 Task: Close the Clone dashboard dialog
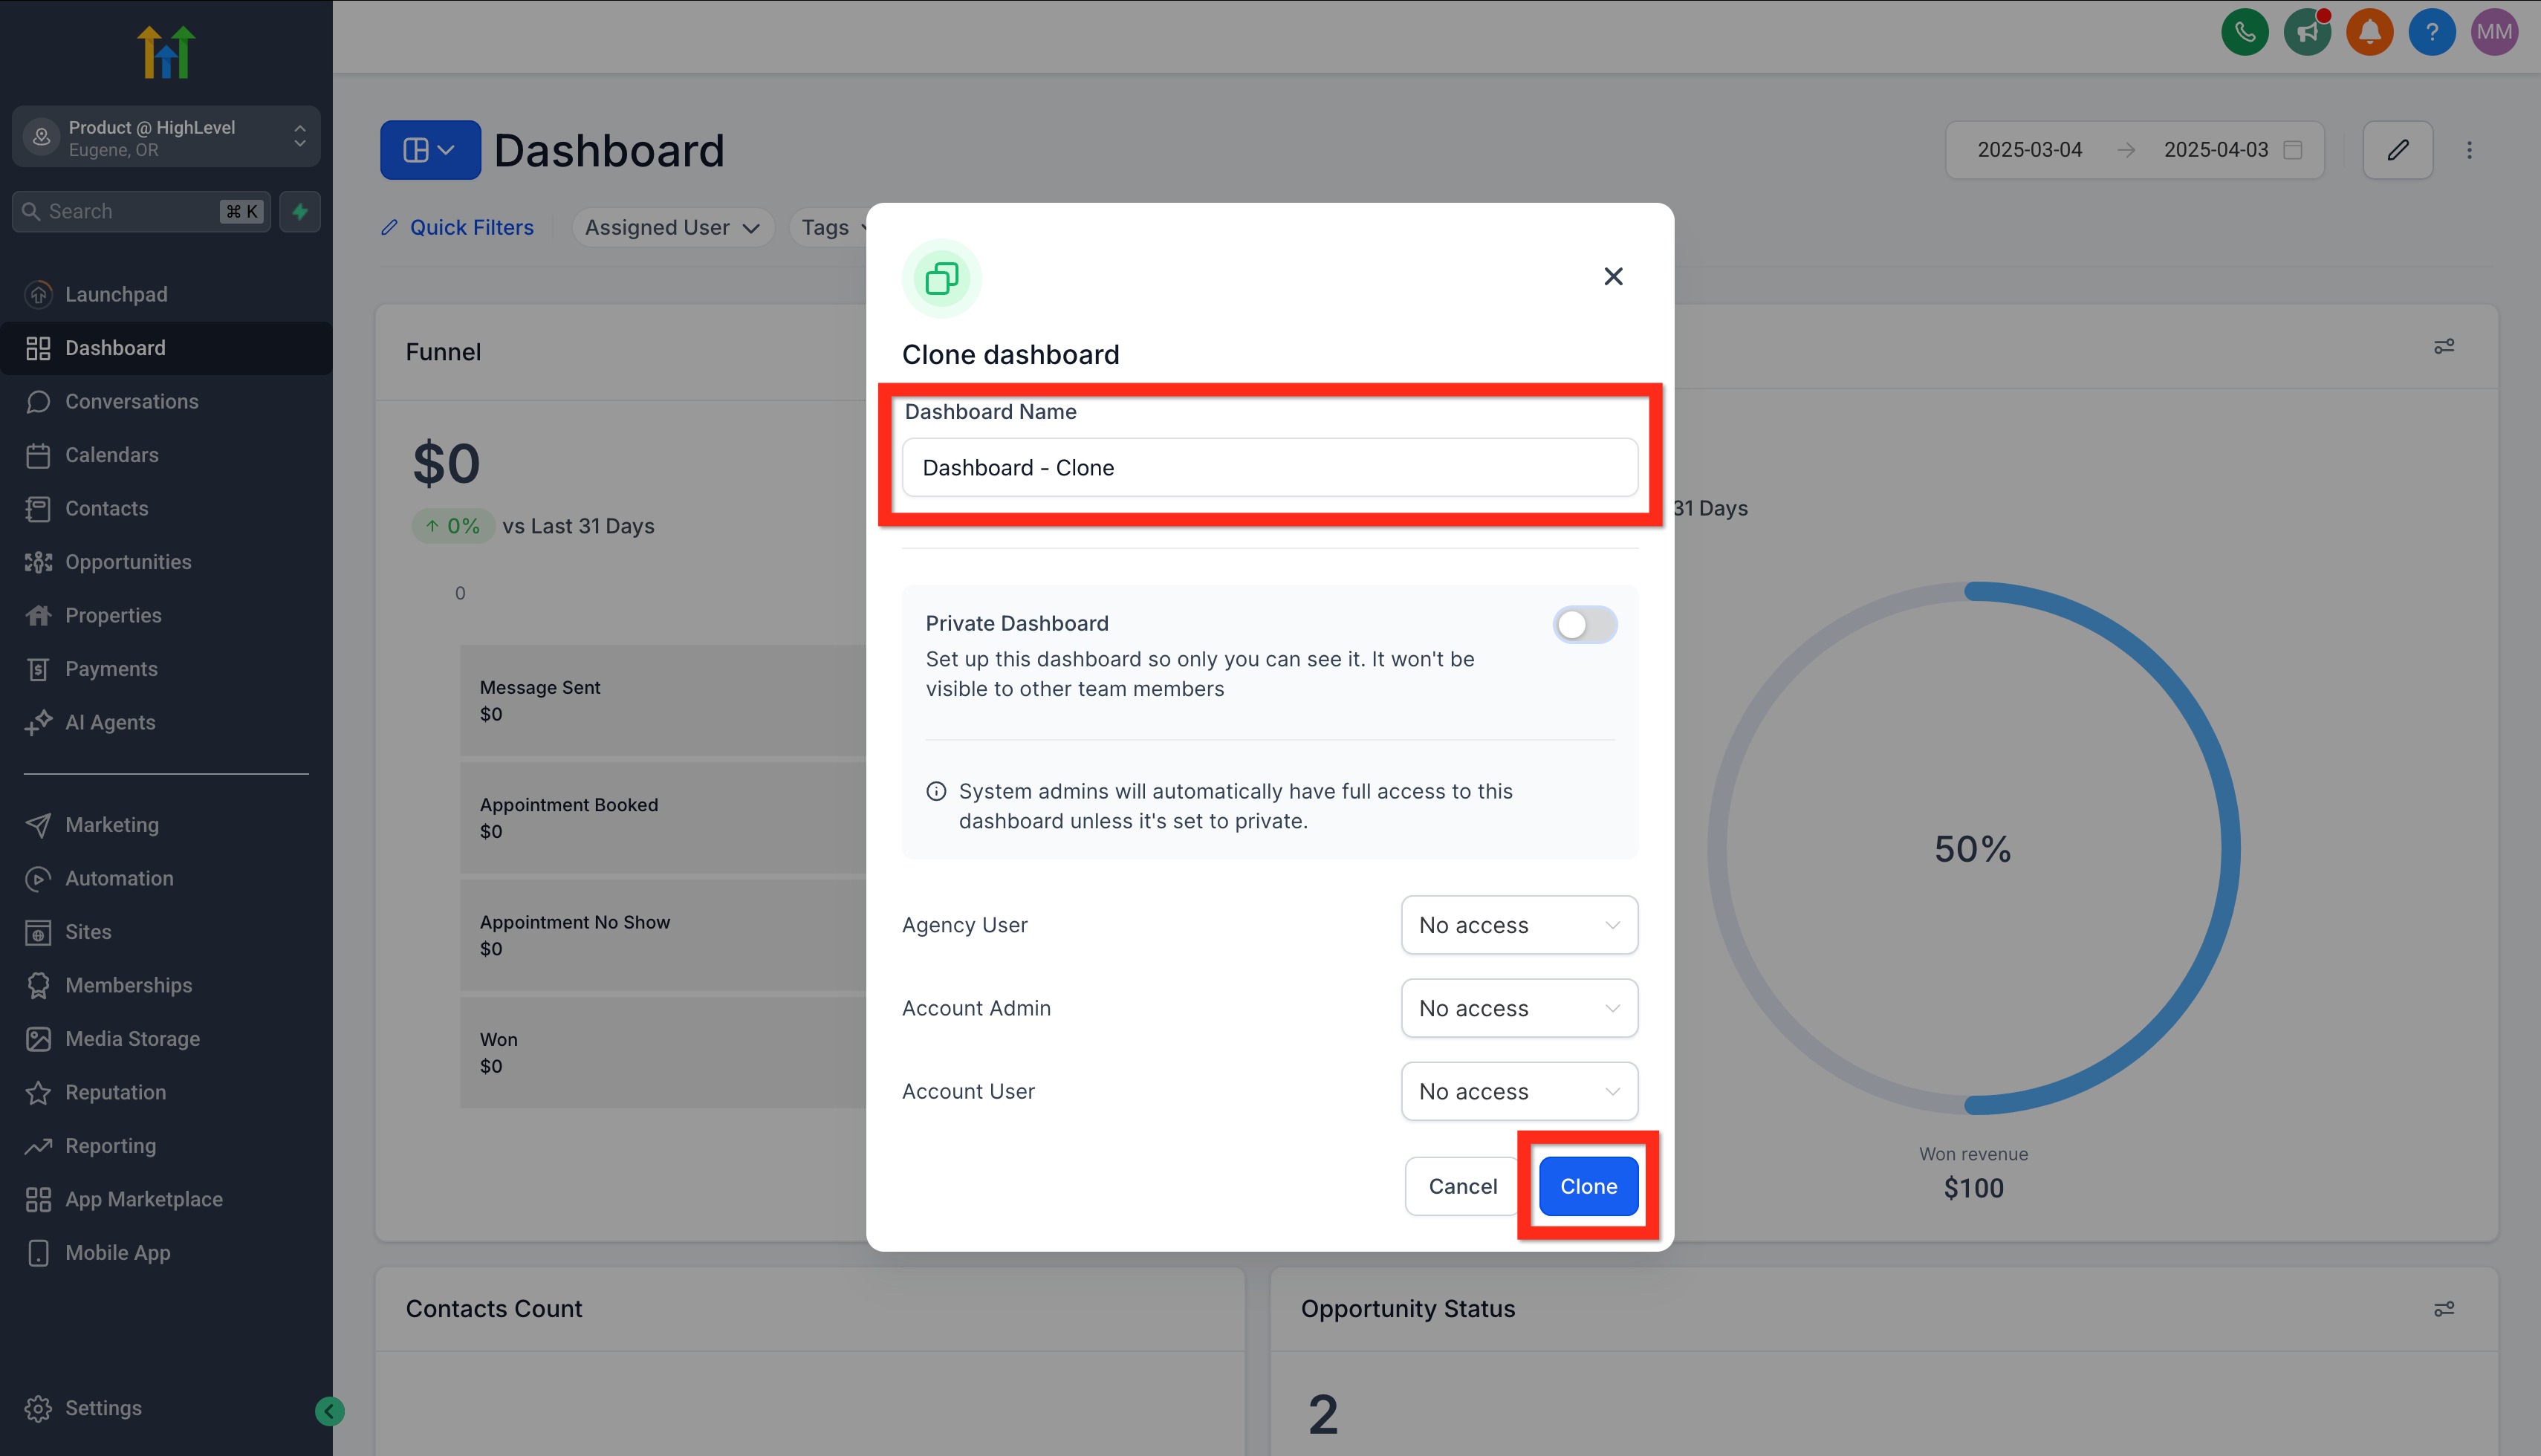[x=1612, y=277]
